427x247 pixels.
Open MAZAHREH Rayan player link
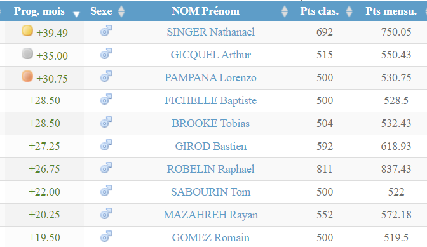[211, 215]
